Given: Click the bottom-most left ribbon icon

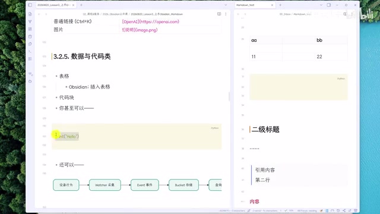Looking at the screenshot, I should (30, 81).
